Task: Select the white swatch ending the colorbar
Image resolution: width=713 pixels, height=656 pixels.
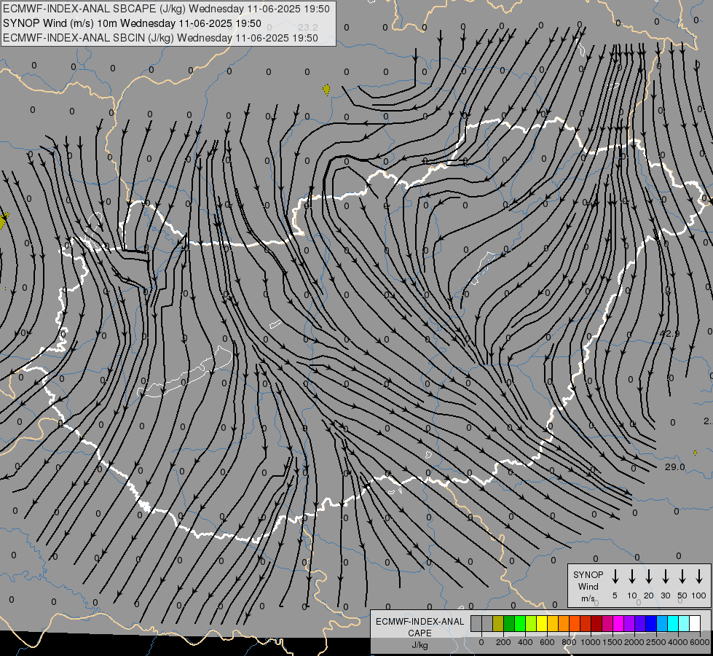Action: click(x=695, y=623)
